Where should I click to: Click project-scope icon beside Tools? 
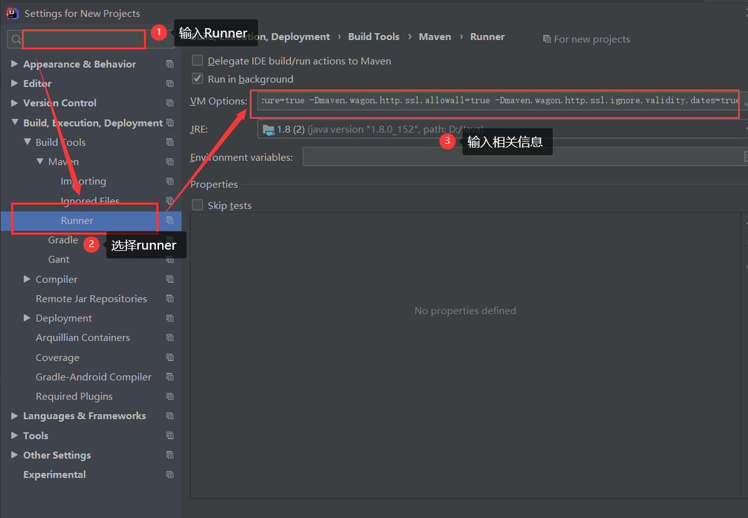tap(170, 435)
